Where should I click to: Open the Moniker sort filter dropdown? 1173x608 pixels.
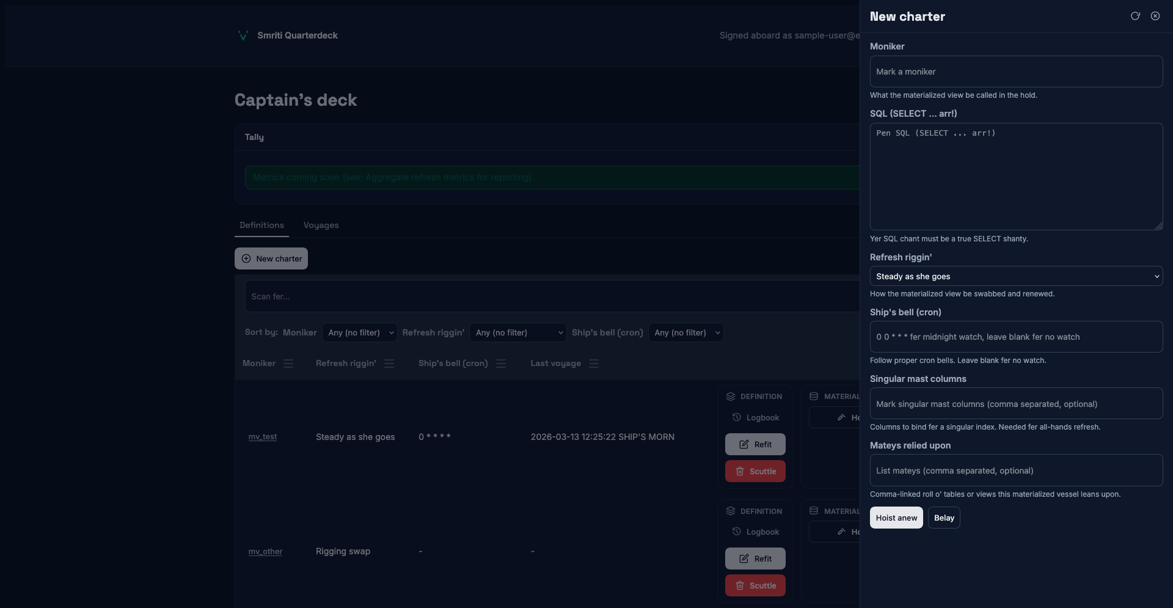coord(360,332)
